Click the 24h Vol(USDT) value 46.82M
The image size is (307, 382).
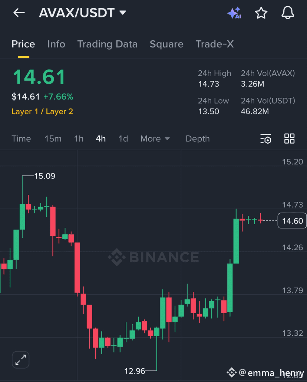click(x=255, y=111)
